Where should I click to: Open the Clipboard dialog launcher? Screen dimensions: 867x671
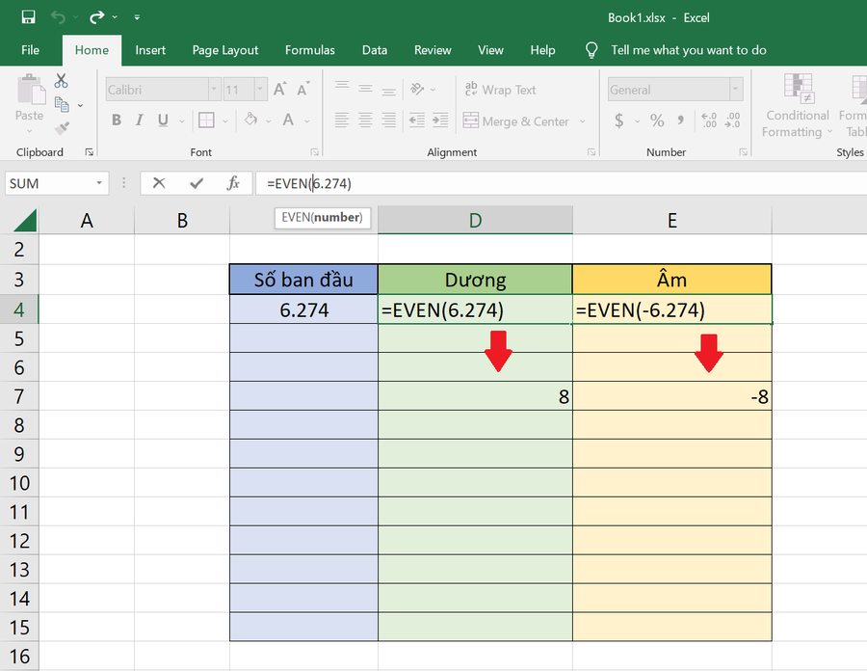89,152
